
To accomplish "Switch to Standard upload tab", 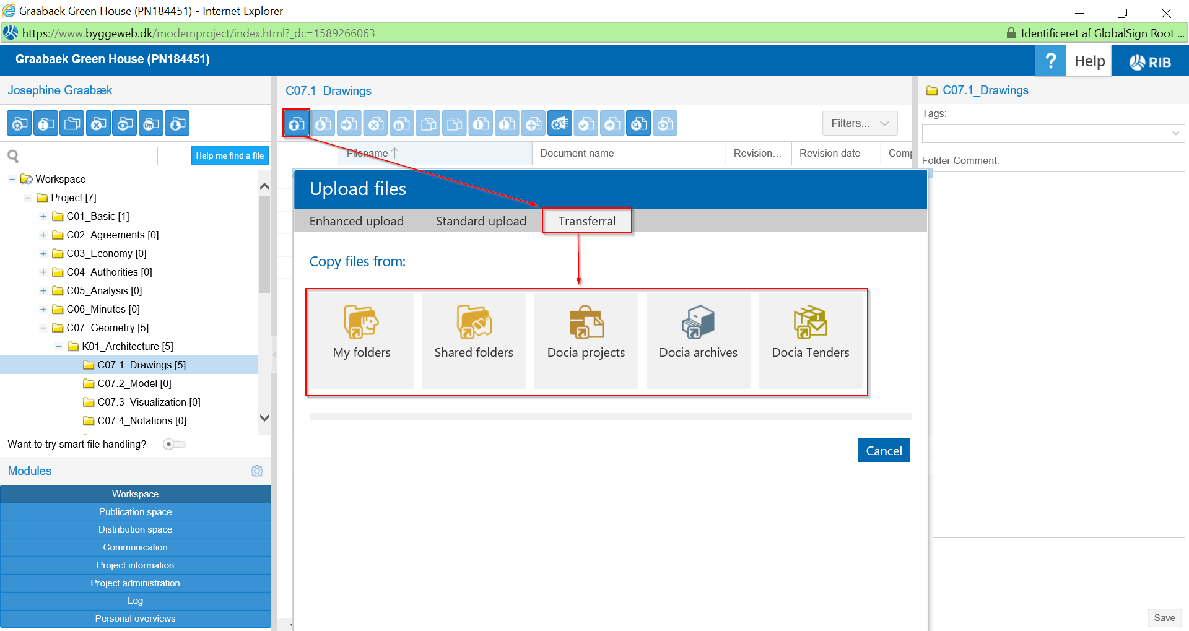I will pyautogui.click(x=481, y=221).
